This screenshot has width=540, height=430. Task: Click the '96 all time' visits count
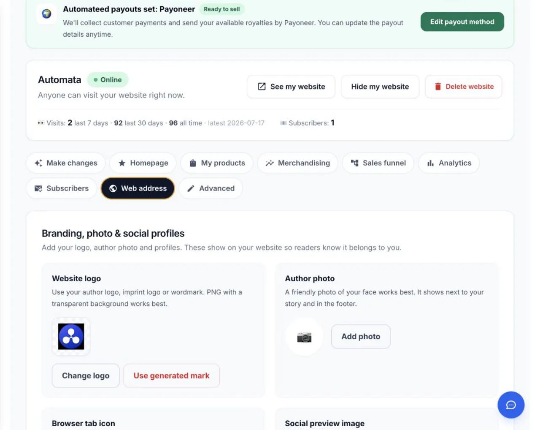(x=186, y=123)
